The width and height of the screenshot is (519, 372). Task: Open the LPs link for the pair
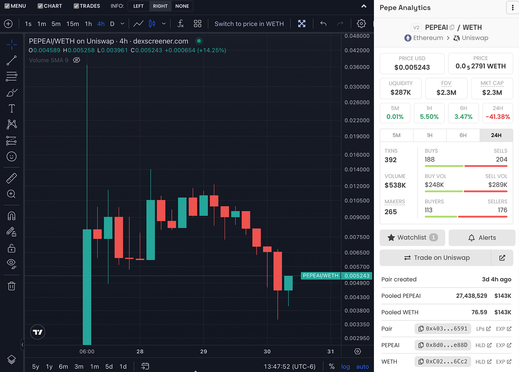click(x=483, y=329)
